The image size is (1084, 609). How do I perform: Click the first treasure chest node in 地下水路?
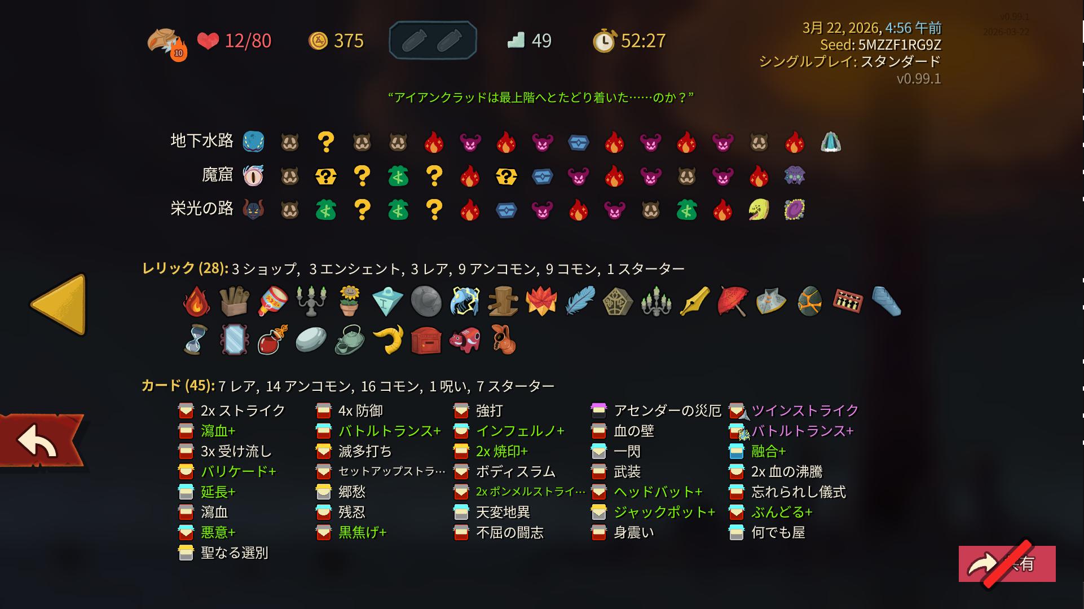pos(578,142)
